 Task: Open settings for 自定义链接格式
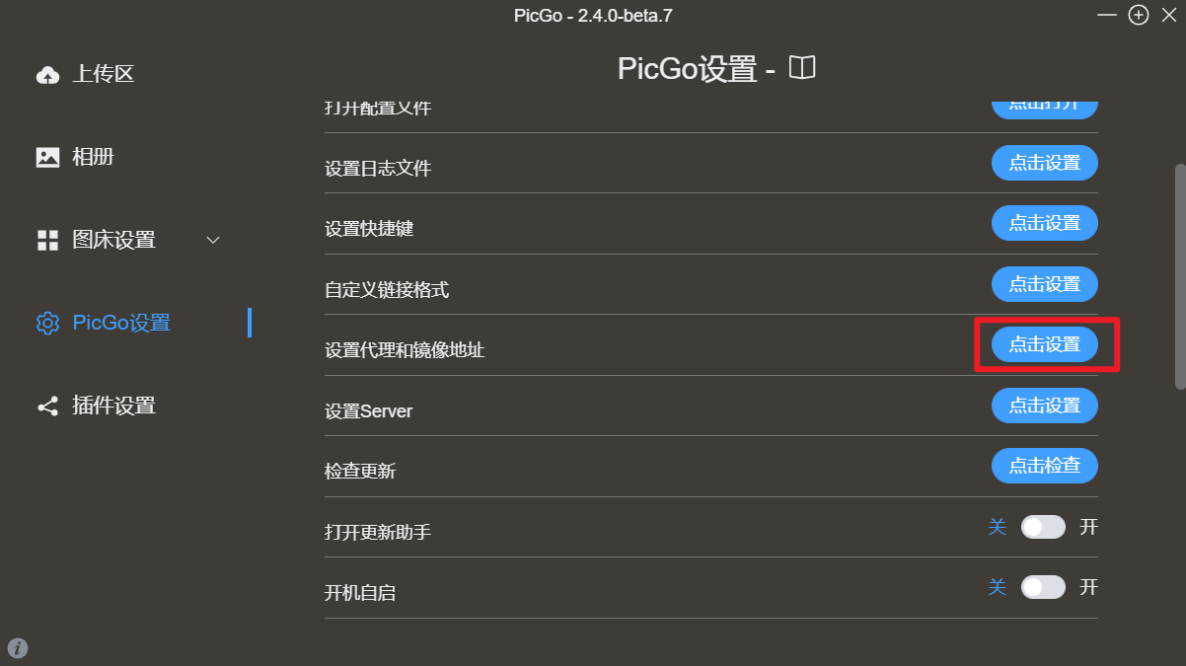pos(1044,285)
